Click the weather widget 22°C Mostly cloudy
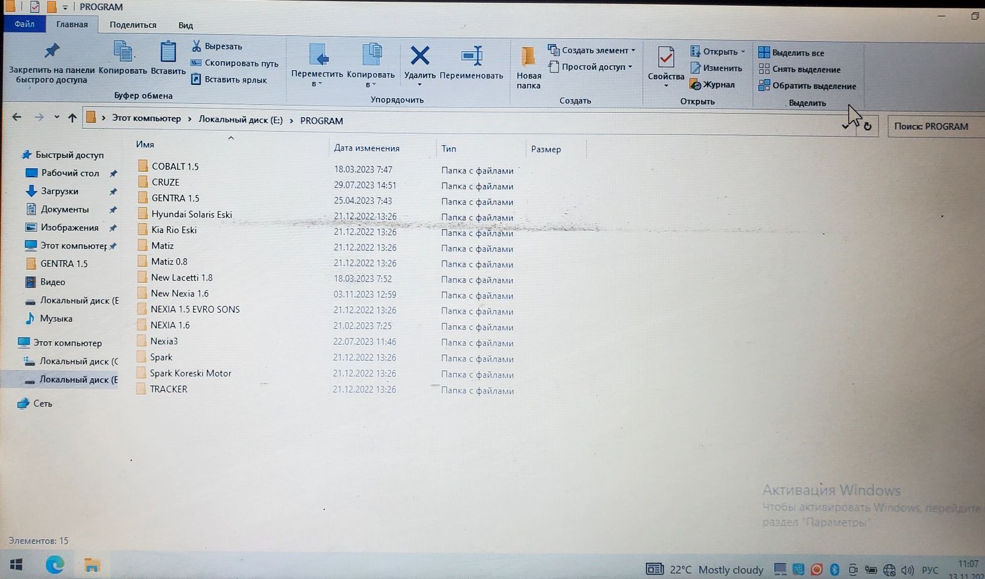The width and height of the screenshot is (985, 579). click(x=705, y=569)
